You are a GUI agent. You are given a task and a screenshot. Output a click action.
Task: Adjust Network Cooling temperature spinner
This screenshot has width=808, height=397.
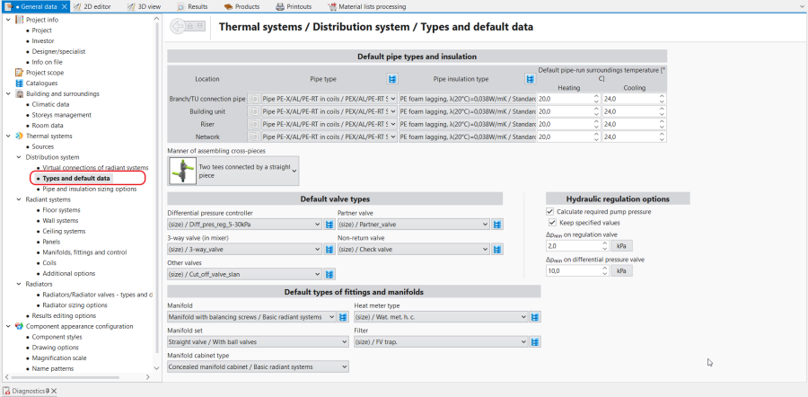click(x=662, y=137)
